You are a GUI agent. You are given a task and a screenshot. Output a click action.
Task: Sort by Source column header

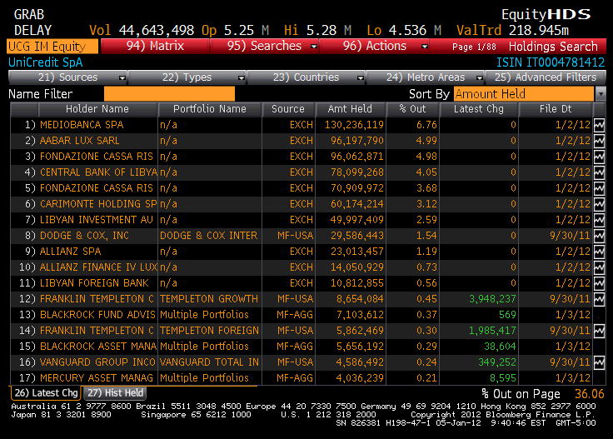(288, 109)
